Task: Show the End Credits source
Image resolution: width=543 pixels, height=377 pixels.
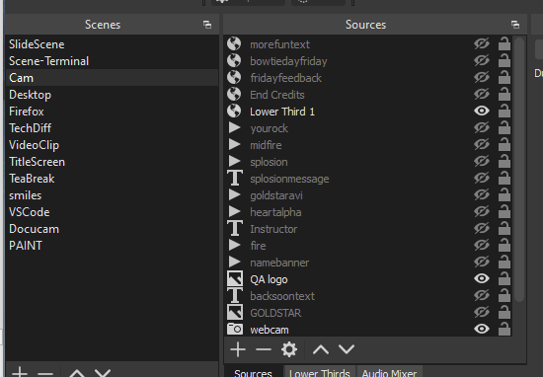Action: [x=482, y=95]
